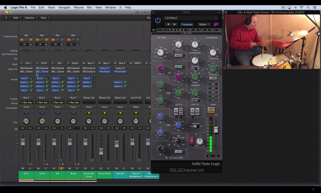The width and height of the screenshot is (321, 193).
Task: Go to previous preset arrow in plugin header
Action: pos(168,24)
